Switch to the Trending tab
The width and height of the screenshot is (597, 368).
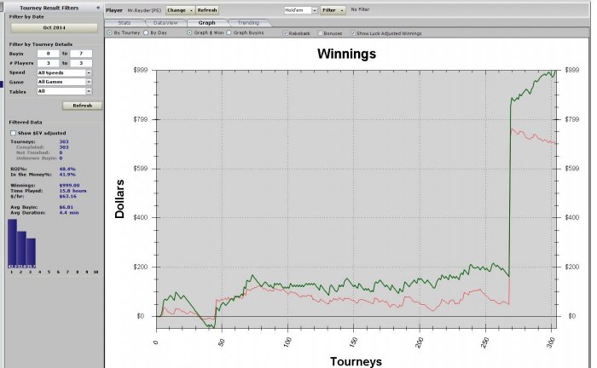pyautogui.click(x=248, y=23)
